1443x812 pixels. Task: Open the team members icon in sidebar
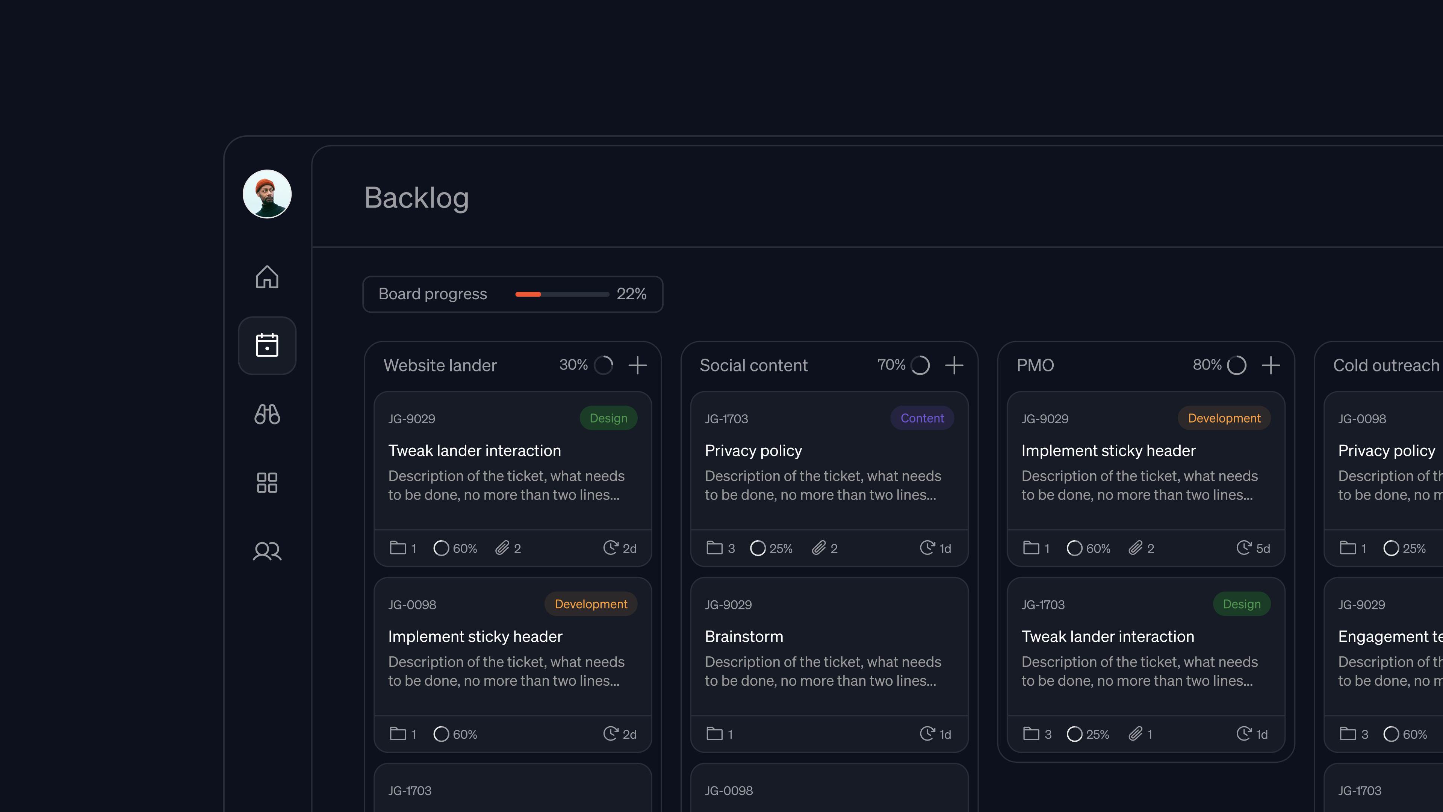(267, 551)
